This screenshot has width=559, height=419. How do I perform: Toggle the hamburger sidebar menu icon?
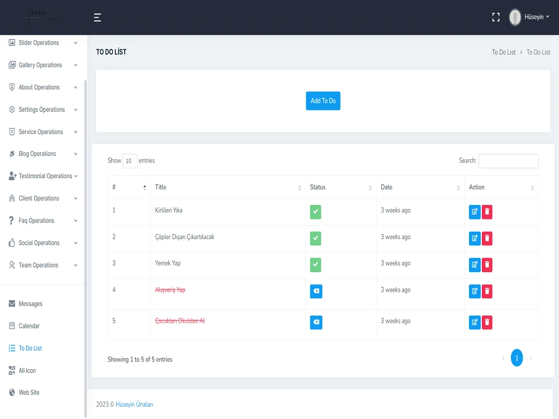[x=97, y=17]
